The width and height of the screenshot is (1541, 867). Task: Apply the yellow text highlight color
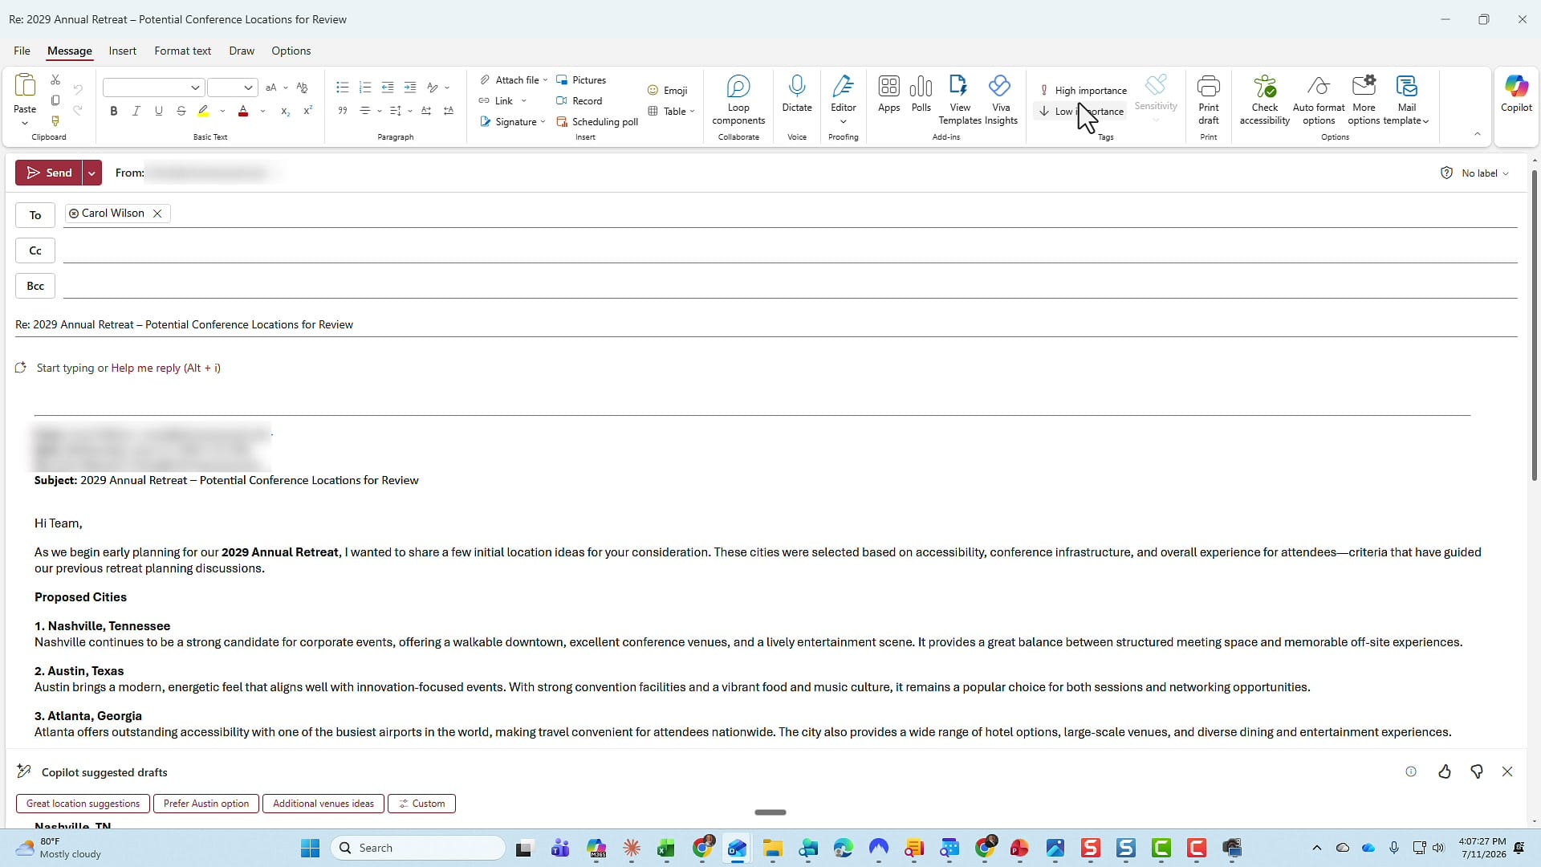point(203,111)
